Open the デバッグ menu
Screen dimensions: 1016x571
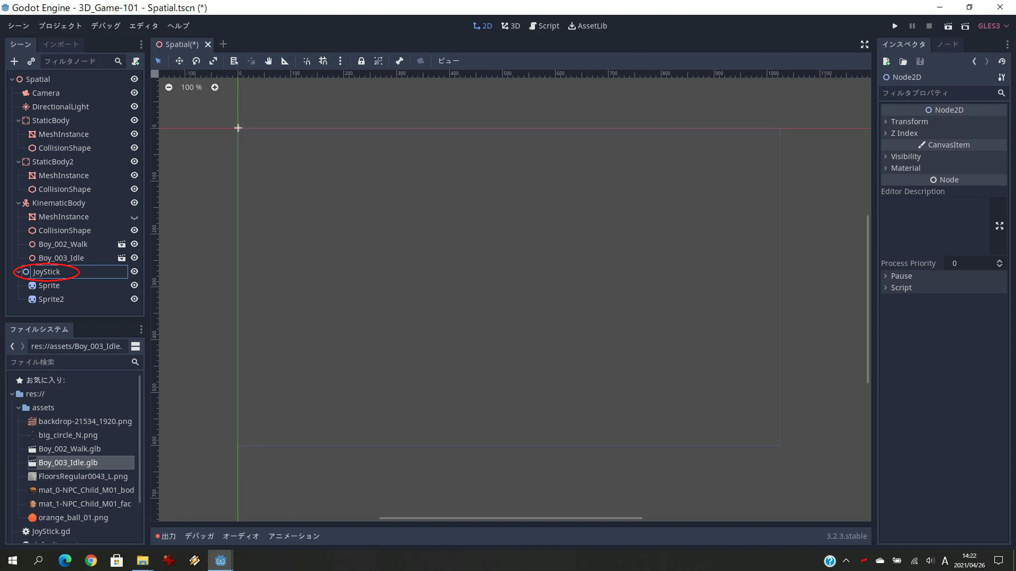pyautogui.click(x=106, y=26)
